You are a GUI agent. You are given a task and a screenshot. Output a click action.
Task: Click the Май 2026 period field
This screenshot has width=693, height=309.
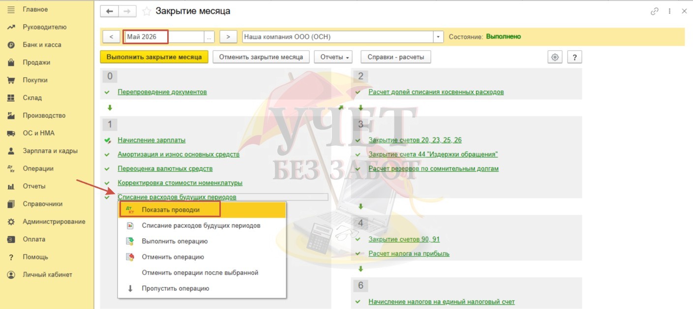(x=146, y=37)
